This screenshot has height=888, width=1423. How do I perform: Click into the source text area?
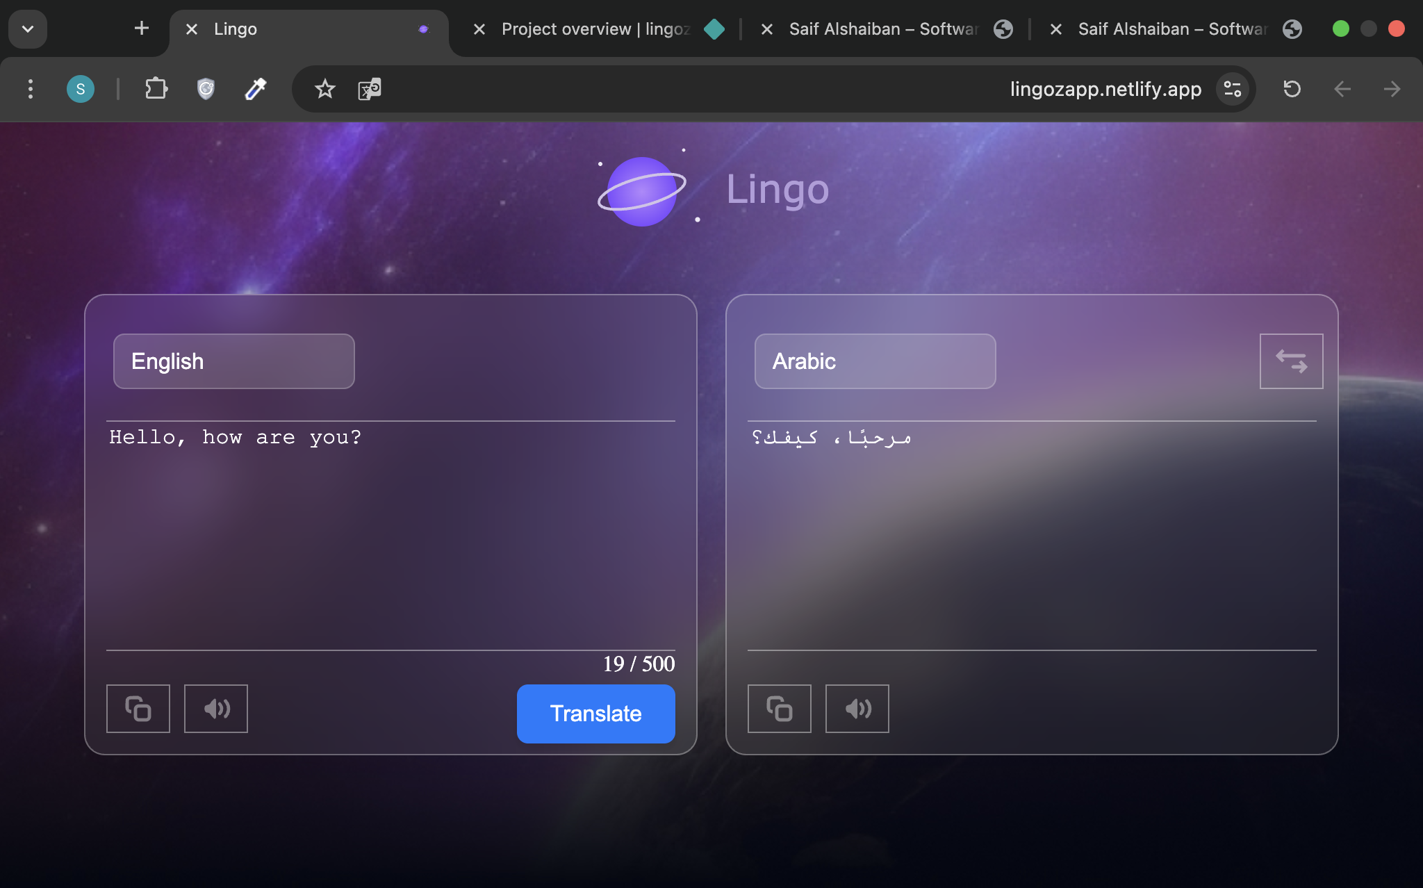pos(390,535)
